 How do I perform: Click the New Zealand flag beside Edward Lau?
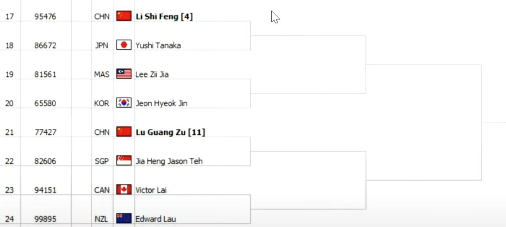(x=124, y=218)
